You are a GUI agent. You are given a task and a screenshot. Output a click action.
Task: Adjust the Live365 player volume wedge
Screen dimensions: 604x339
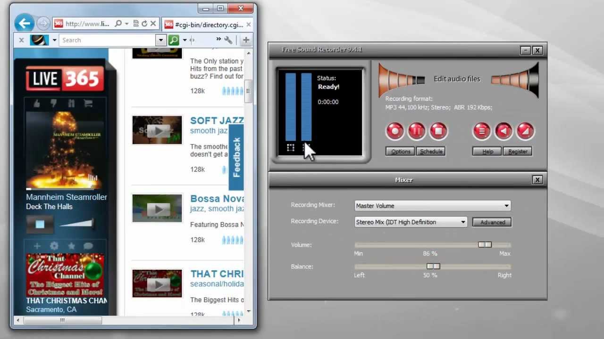pos(76,223)
